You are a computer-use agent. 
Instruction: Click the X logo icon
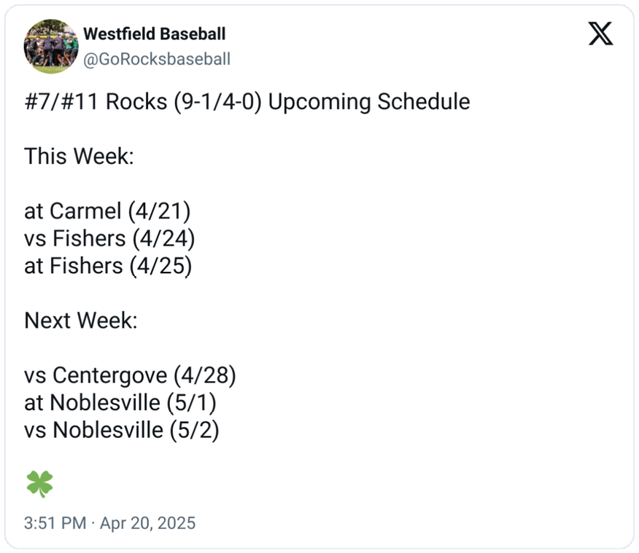[x=600, y=34]
